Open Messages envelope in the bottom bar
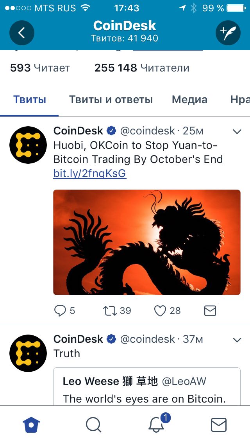Screen dimensions: 250x444 tap(219, 425)
